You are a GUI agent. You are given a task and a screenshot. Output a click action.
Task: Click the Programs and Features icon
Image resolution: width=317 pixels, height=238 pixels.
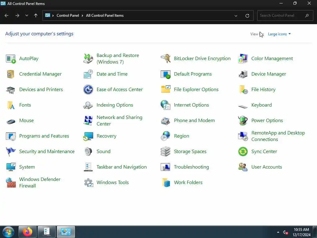point(11,136)
